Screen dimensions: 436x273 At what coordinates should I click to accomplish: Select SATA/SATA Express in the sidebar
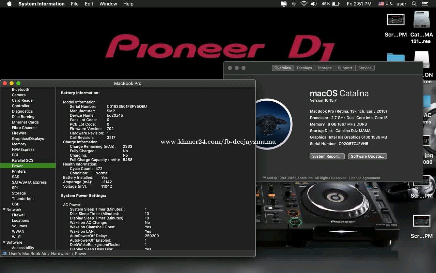(x=29, y=182)
